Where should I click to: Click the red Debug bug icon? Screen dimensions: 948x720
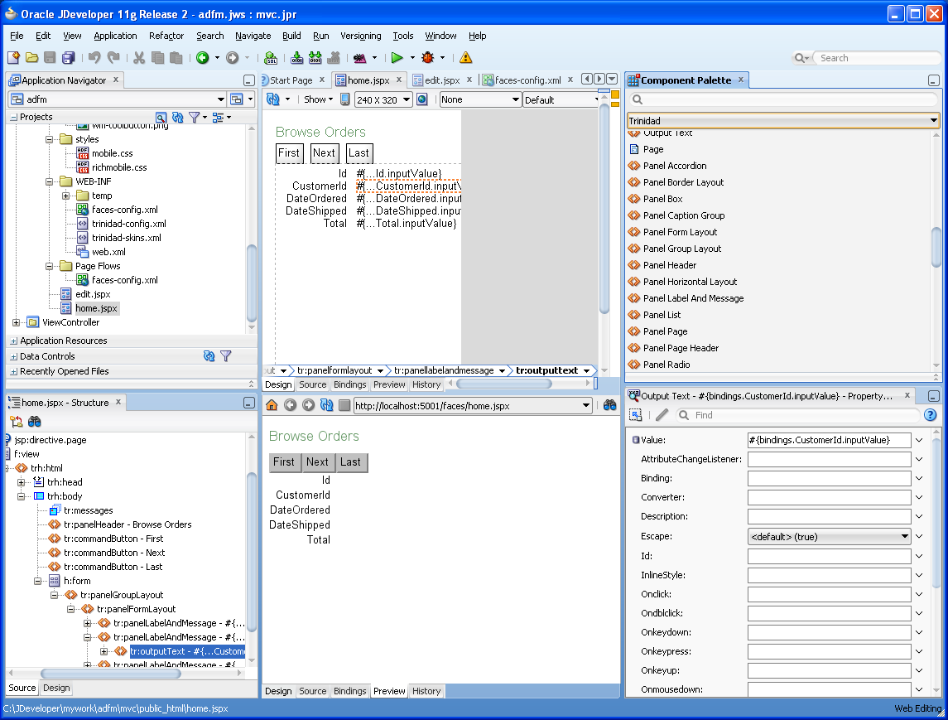coord(428,57)
